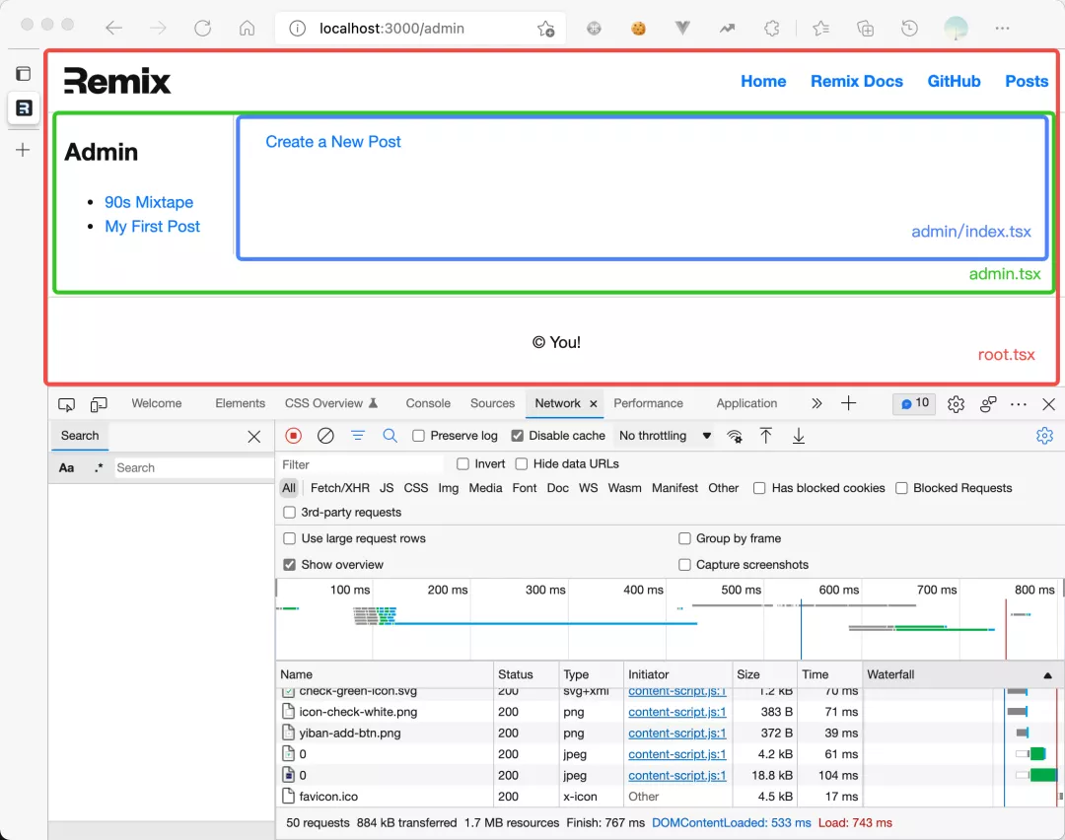Tick Blocked Requests checkbox

click(901, 488)
